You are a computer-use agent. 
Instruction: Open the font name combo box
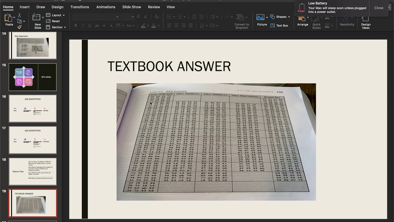pyautogui.click(x=96, y=17)
